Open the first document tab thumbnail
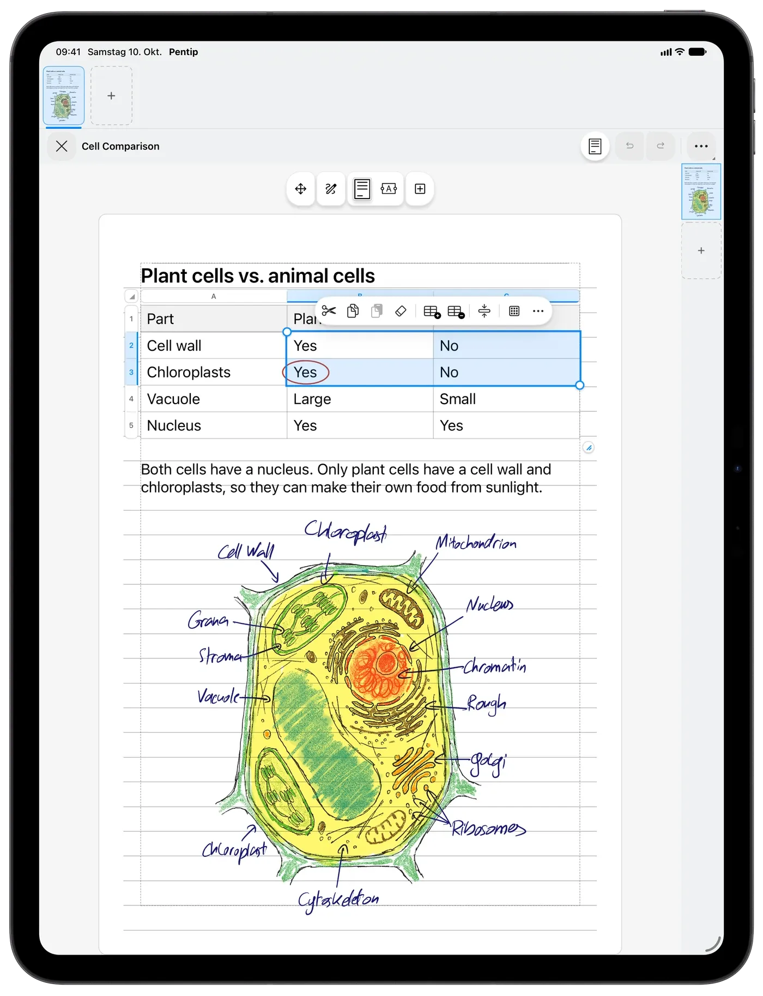763x996 pixels. click(64, 95)
